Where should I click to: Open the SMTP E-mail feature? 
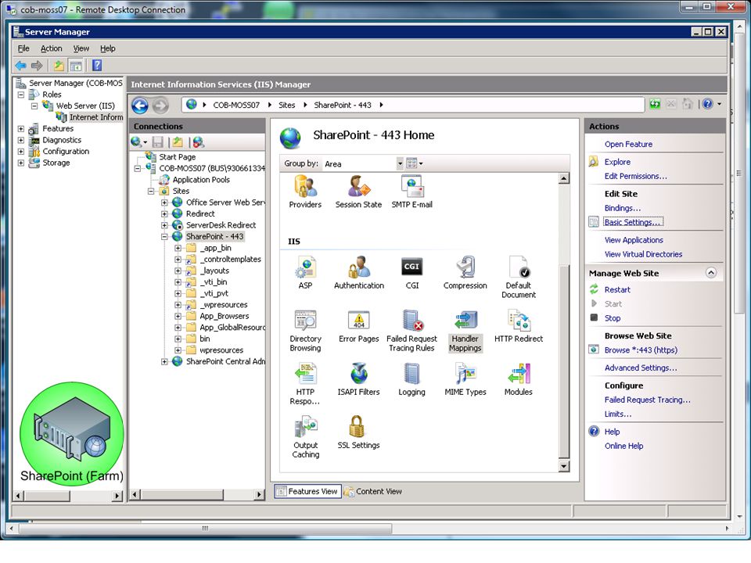[411, 192]
